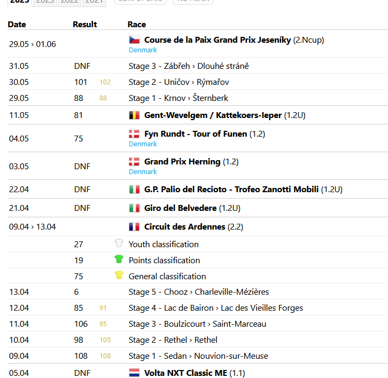Click the Danish flag beside Fyn Rundt
This screenshot has height=378, width=388.
(134, 133)
